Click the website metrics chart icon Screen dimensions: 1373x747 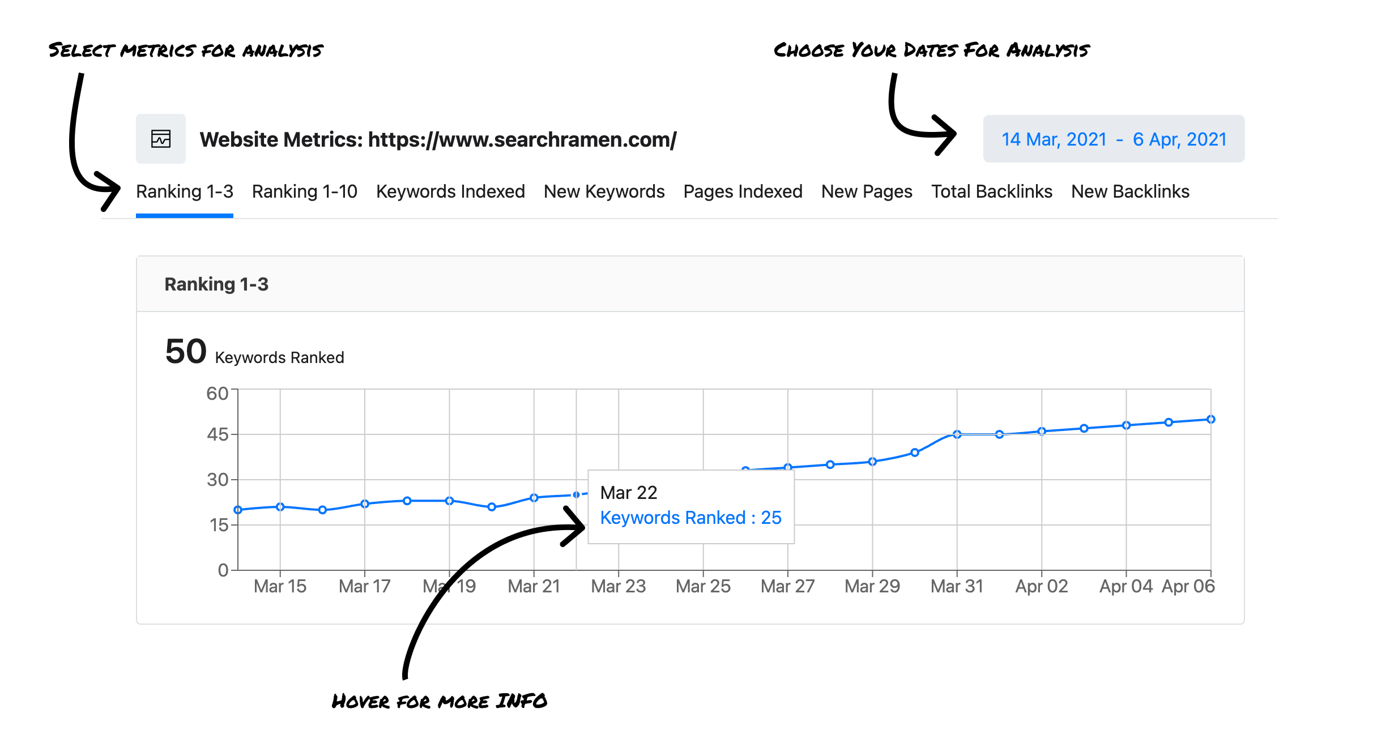click(x=161, y=139)
